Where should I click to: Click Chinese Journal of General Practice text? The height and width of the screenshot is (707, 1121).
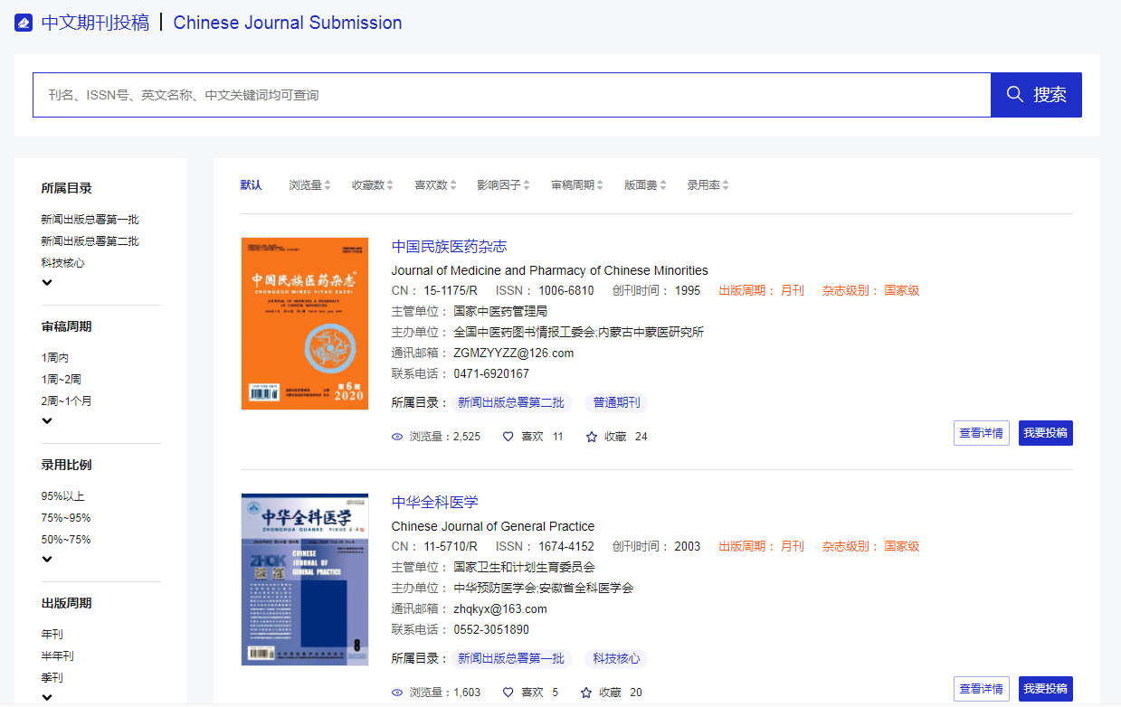pos(493,526)
